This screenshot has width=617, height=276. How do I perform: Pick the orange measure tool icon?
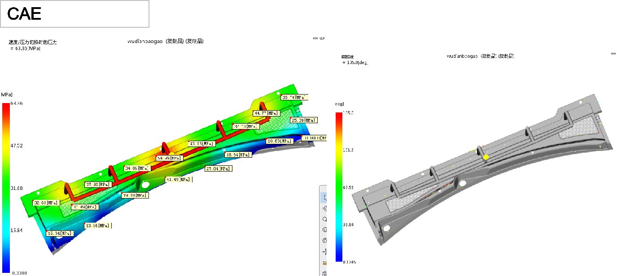(x=325, y=263)
